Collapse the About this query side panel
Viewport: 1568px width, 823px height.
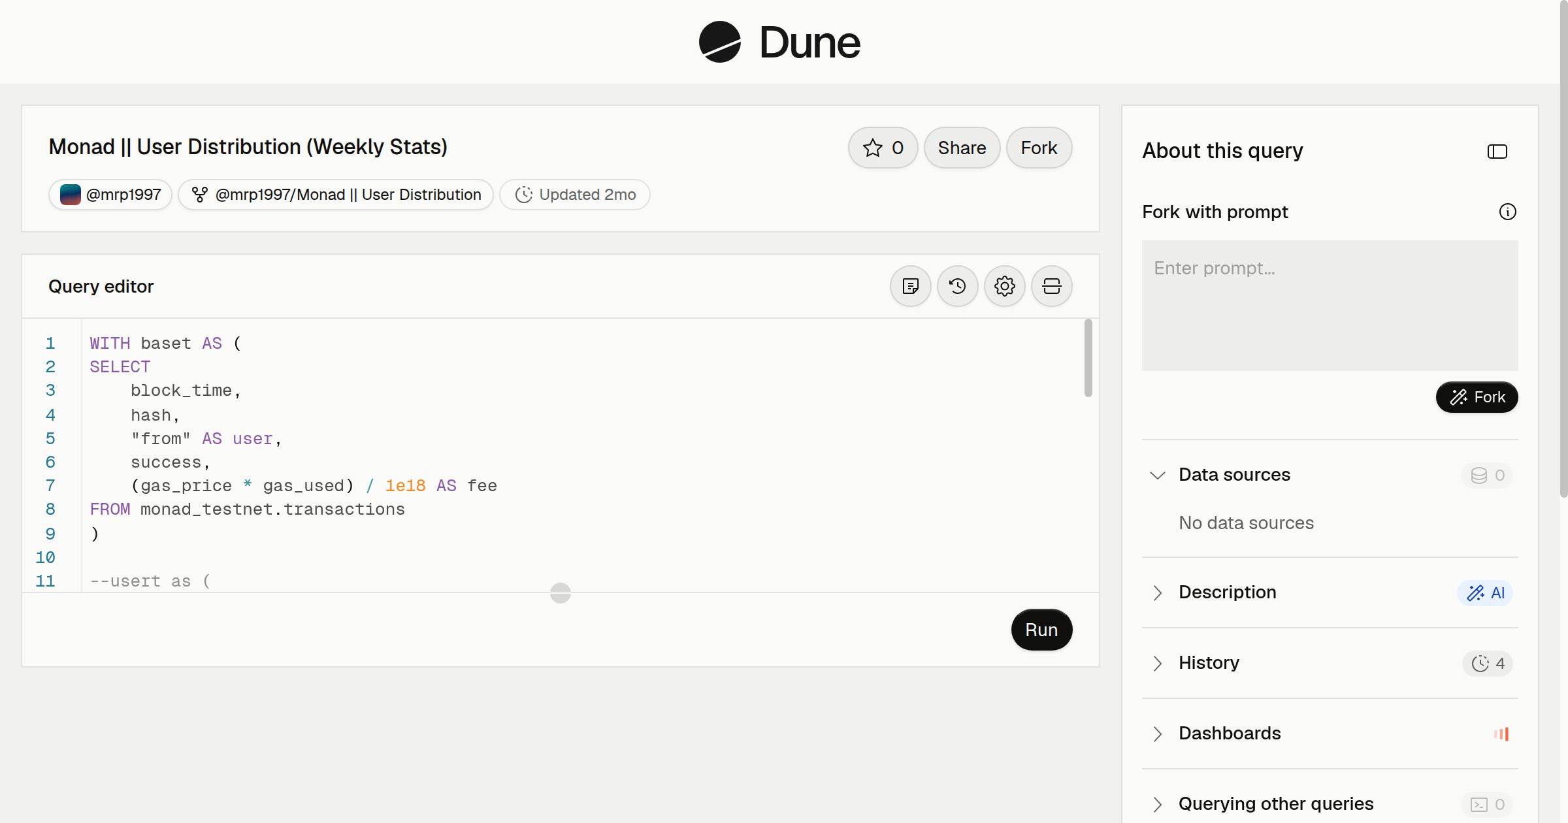click(x=1497, y=152)
